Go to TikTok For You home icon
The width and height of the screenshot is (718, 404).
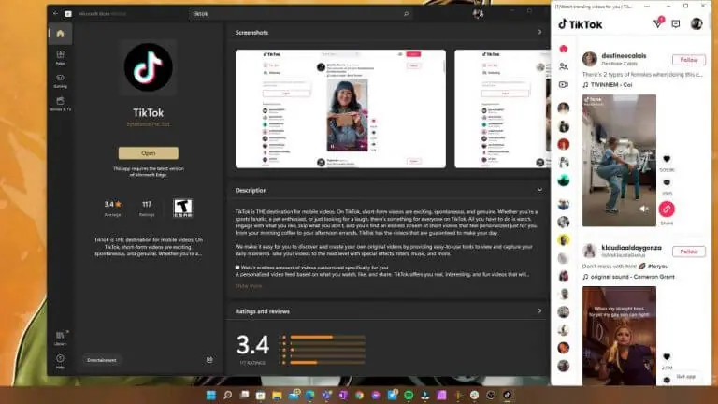pos(564,49)
